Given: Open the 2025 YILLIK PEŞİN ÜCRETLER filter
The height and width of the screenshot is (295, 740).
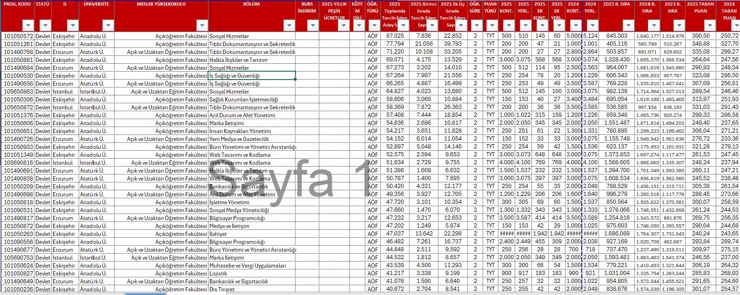Looking at the screenshot, I should click(343, 25).
